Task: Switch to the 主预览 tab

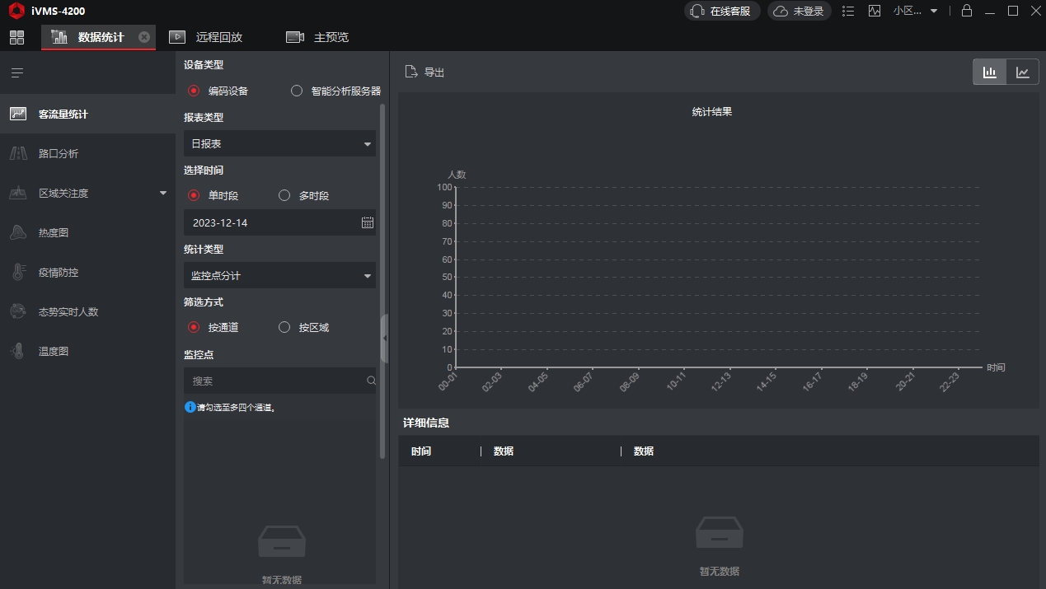Action: pyautogui.click(x=318, y=37)
